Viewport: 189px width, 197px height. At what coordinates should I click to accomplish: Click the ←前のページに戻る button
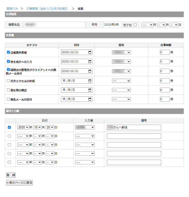pos(19,183)
